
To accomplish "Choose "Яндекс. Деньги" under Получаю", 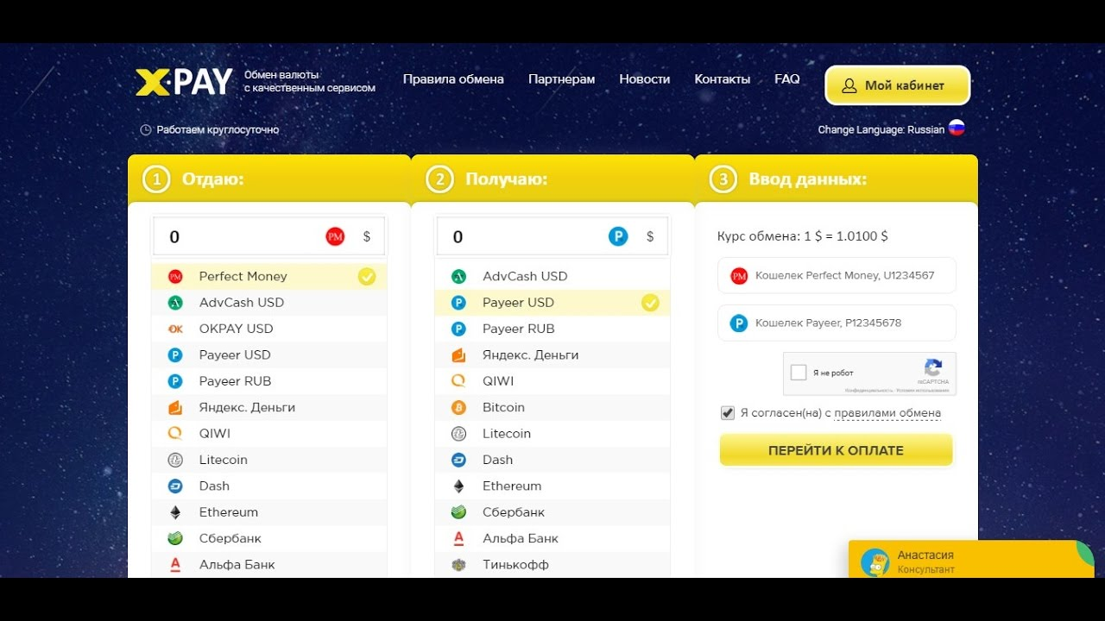I will click(x=552, y=355).
